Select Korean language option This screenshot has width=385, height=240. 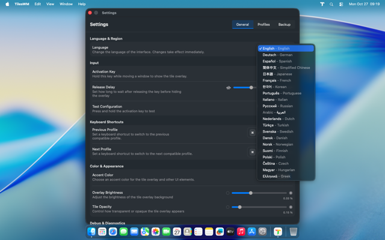click(x=286, y=86)
